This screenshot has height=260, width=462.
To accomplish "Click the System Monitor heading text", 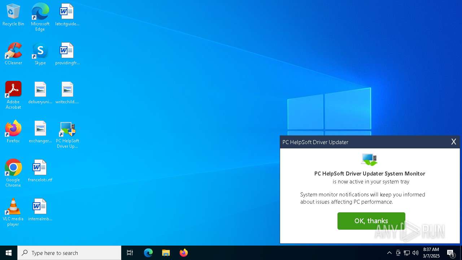I will pos(370,174).
